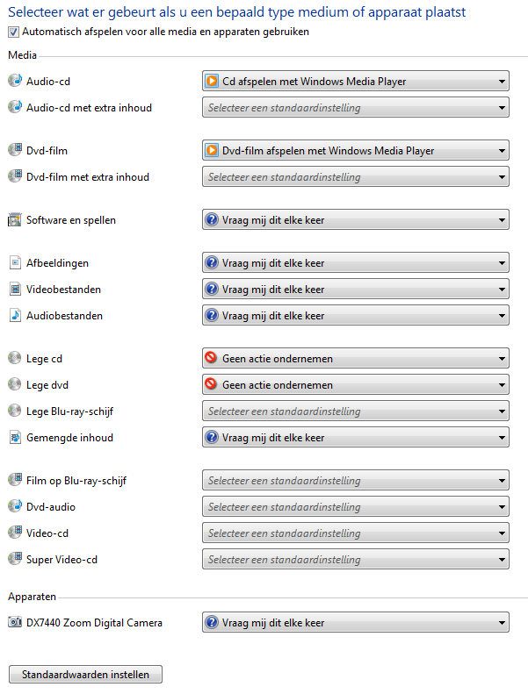528x694 pixels.
Task: Open the Super Video-cd dropdown
Action: [x=356, y=560]
